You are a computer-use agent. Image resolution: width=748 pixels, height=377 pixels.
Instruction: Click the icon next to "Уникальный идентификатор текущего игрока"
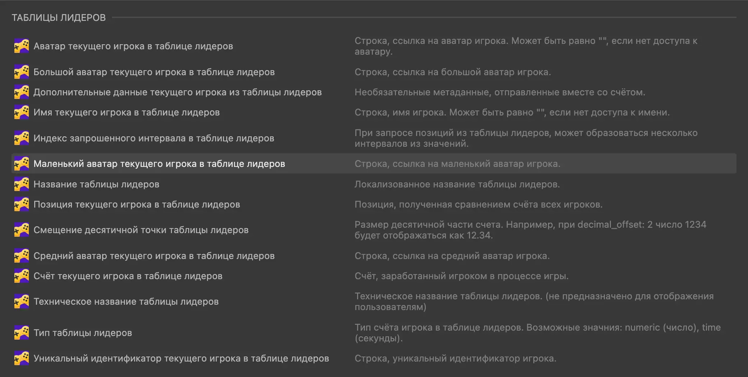point(22,358)
